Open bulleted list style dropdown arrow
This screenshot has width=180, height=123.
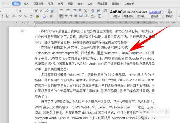click(x=64, y=11)
